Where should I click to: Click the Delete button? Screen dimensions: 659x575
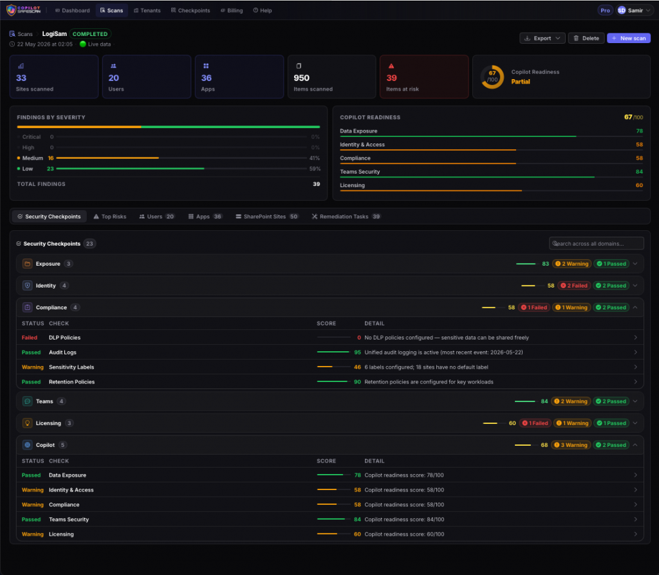point(586,38)
